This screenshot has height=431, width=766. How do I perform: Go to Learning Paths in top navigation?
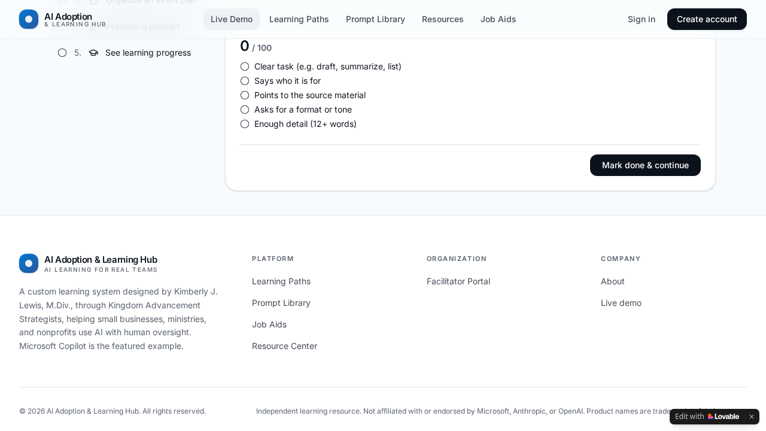pos(299,19)
